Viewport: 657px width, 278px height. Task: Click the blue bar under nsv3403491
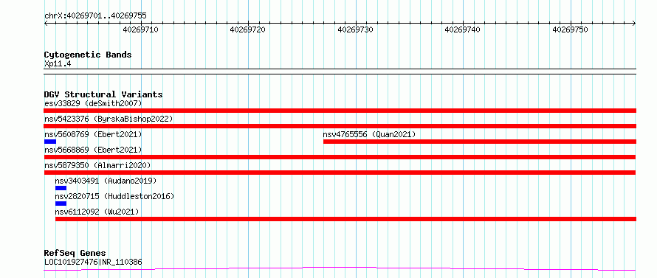click(x=61, y=188)
